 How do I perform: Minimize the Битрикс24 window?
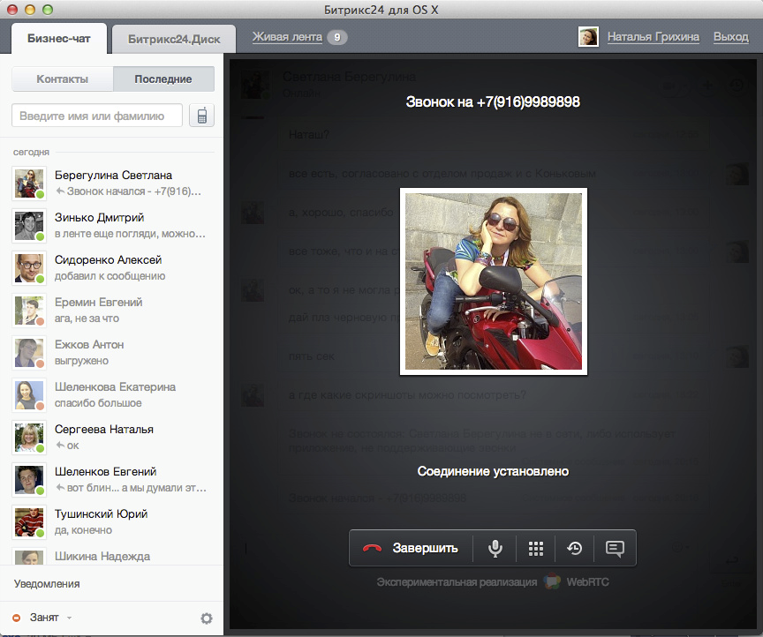(x=30, y=10)
